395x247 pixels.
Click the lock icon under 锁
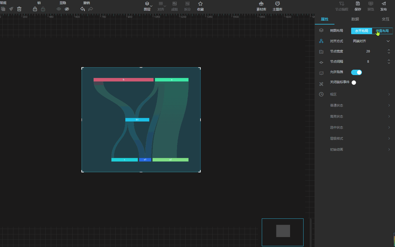coord(35,9)
